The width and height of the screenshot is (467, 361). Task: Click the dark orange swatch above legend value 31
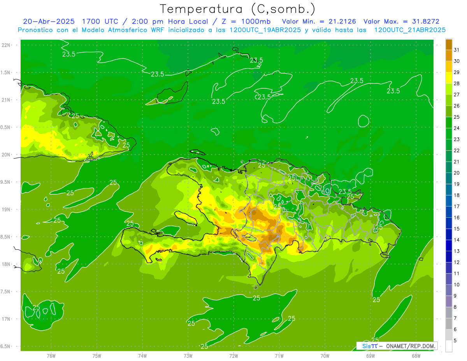(x=449, y=44)
